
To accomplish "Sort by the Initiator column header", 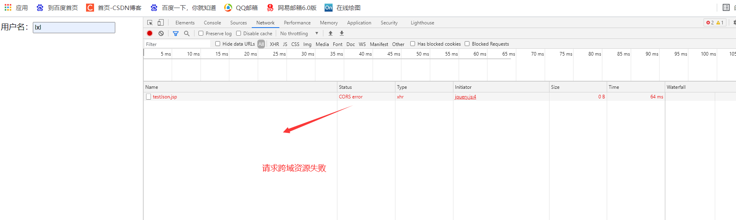I will 501,87.
